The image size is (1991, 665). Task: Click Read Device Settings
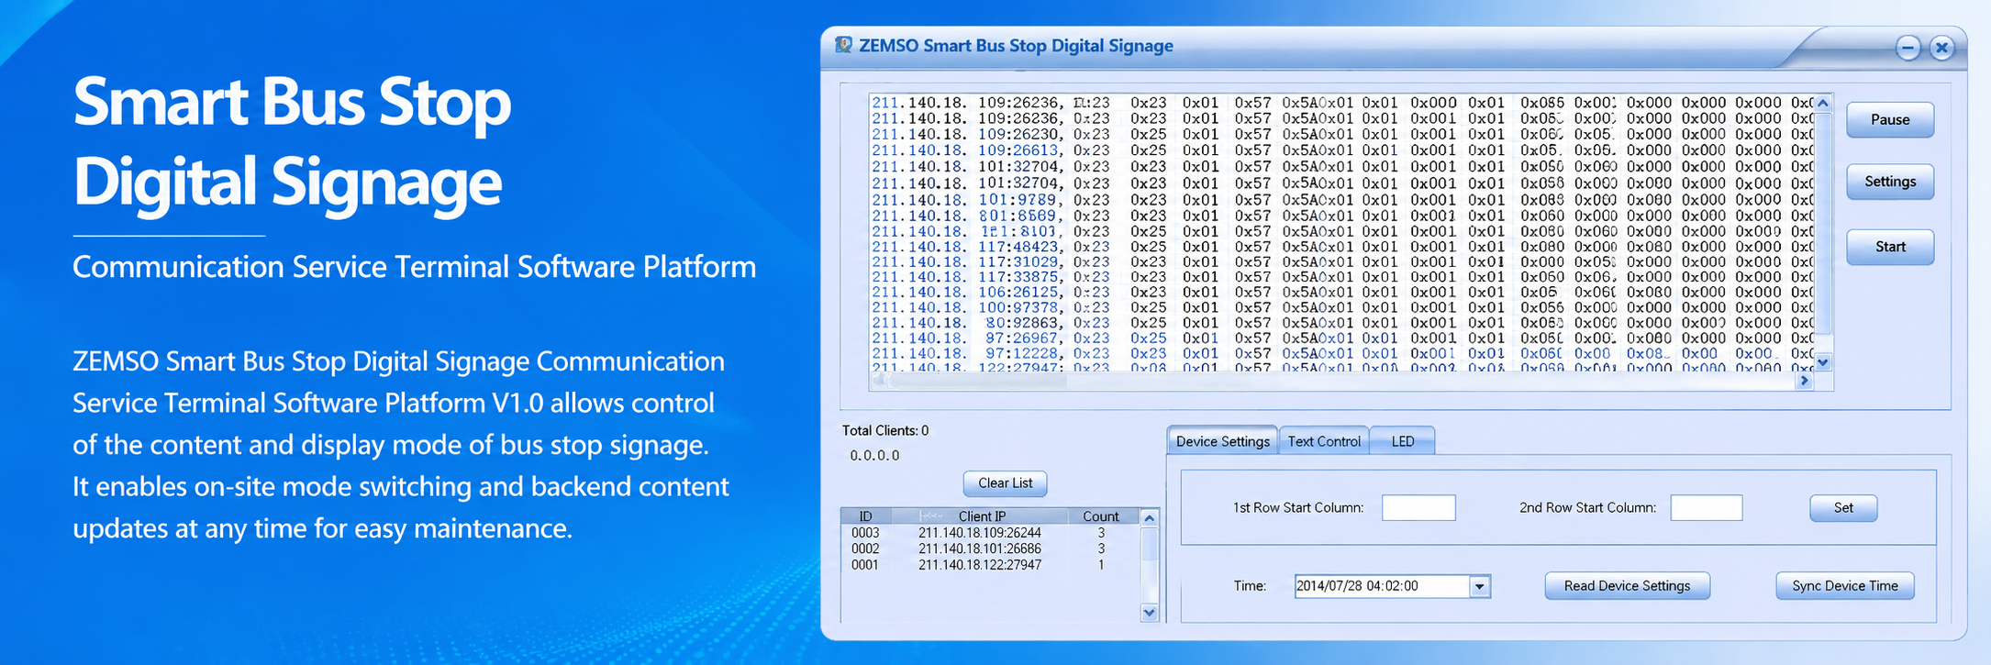pyautogui.click(x=1627, y=586)
